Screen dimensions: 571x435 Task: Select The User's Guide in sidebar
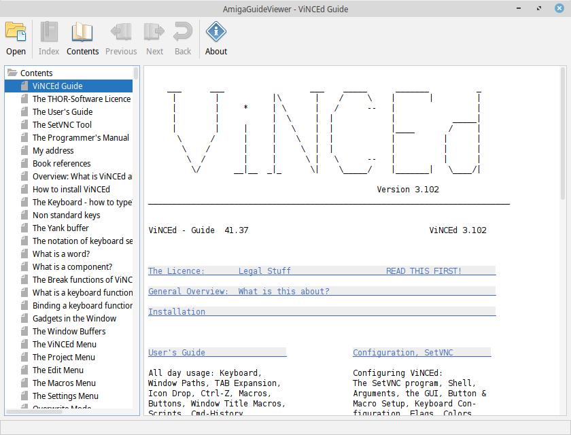point(62,112)
